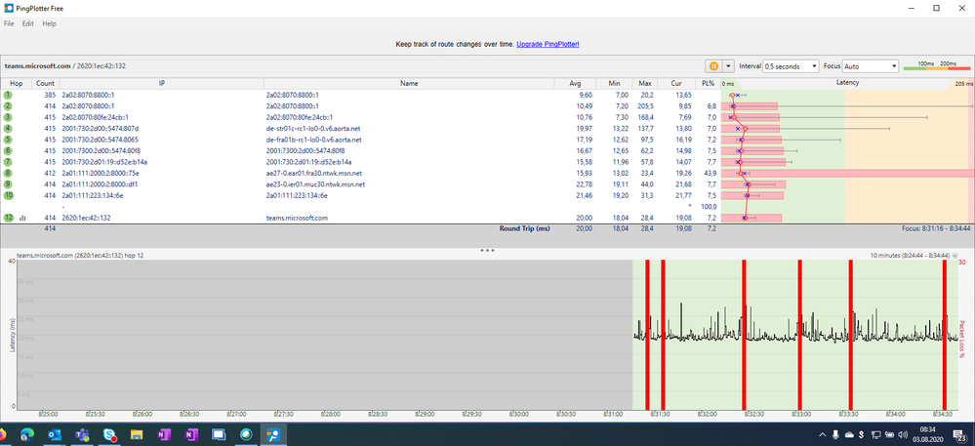
Task: Select hop 4 green circle icon
Action: pos(8,129)
